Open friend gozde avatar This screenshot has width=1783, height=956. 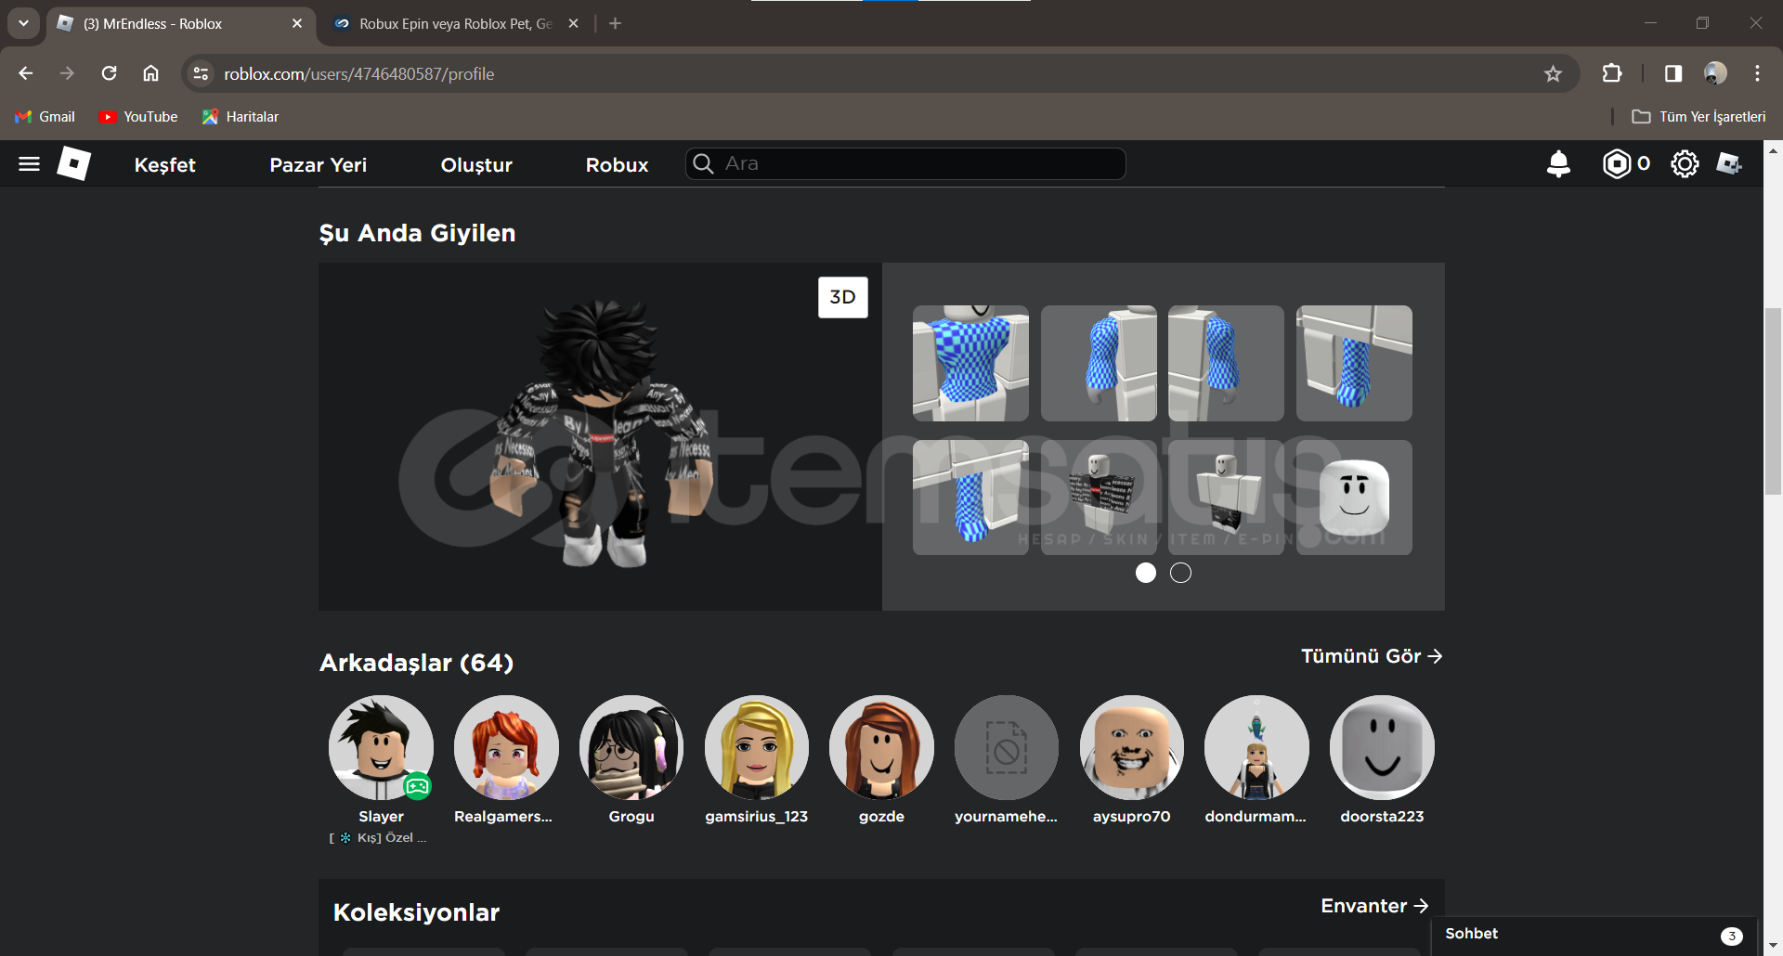tap(881, 747)
